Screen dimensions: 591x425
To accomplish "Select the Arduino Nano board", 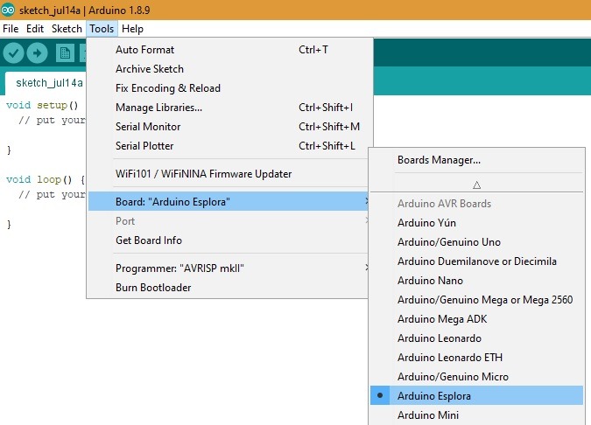I will point(476,281).
